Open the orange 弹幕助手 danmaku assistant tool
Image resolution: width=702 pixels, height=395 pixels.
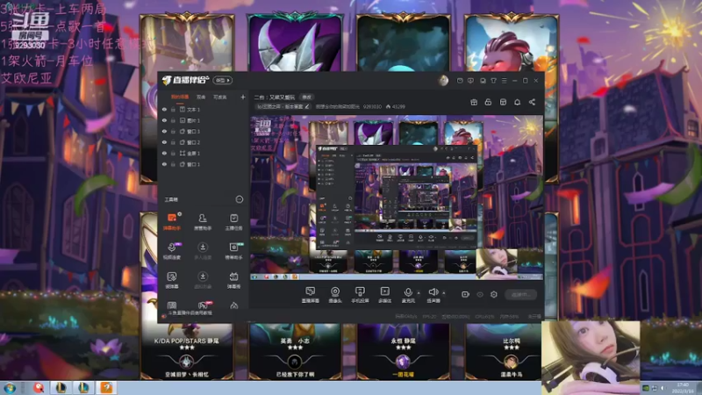[x=172, y=222]
